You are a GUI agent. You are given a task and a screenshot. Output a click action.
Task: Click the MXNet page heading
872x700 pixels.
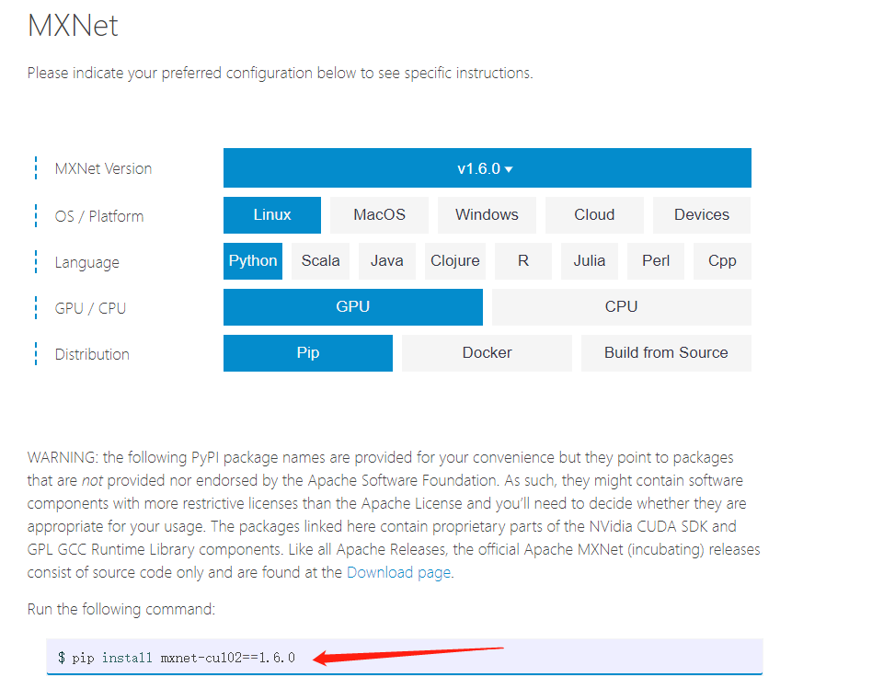coord(73,26)
